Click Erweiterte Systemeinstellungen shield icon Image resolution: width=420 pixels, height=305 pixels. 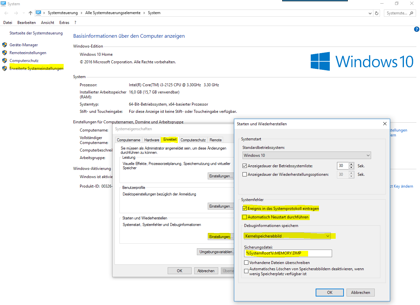(4, 69)
